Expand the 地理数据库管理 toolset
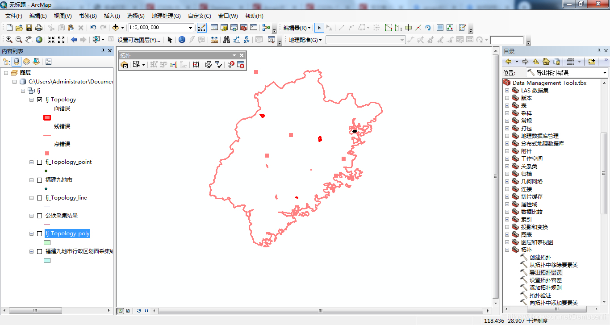 pos(507,136)
